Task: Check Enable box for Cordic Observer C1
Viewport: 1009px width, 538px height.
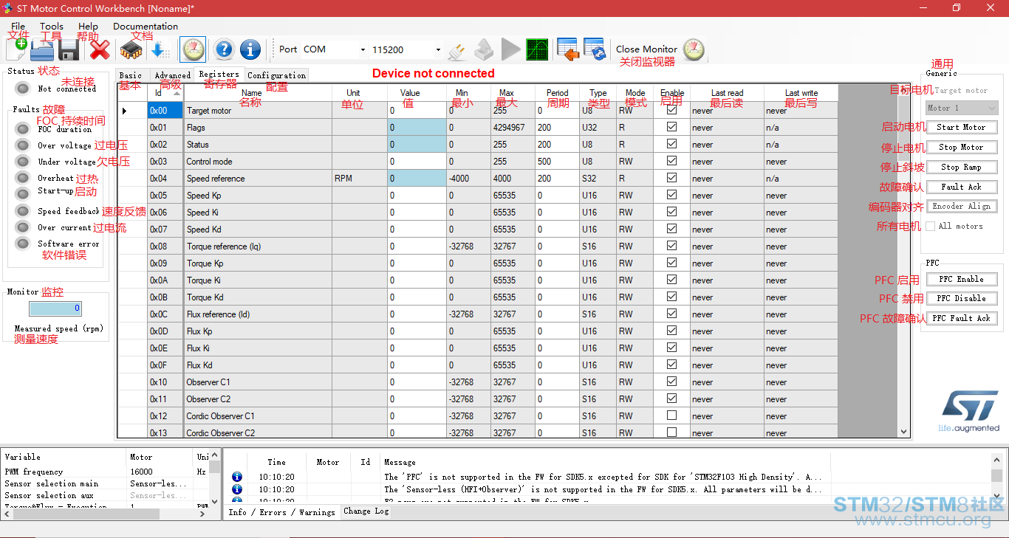Action: 671,415
